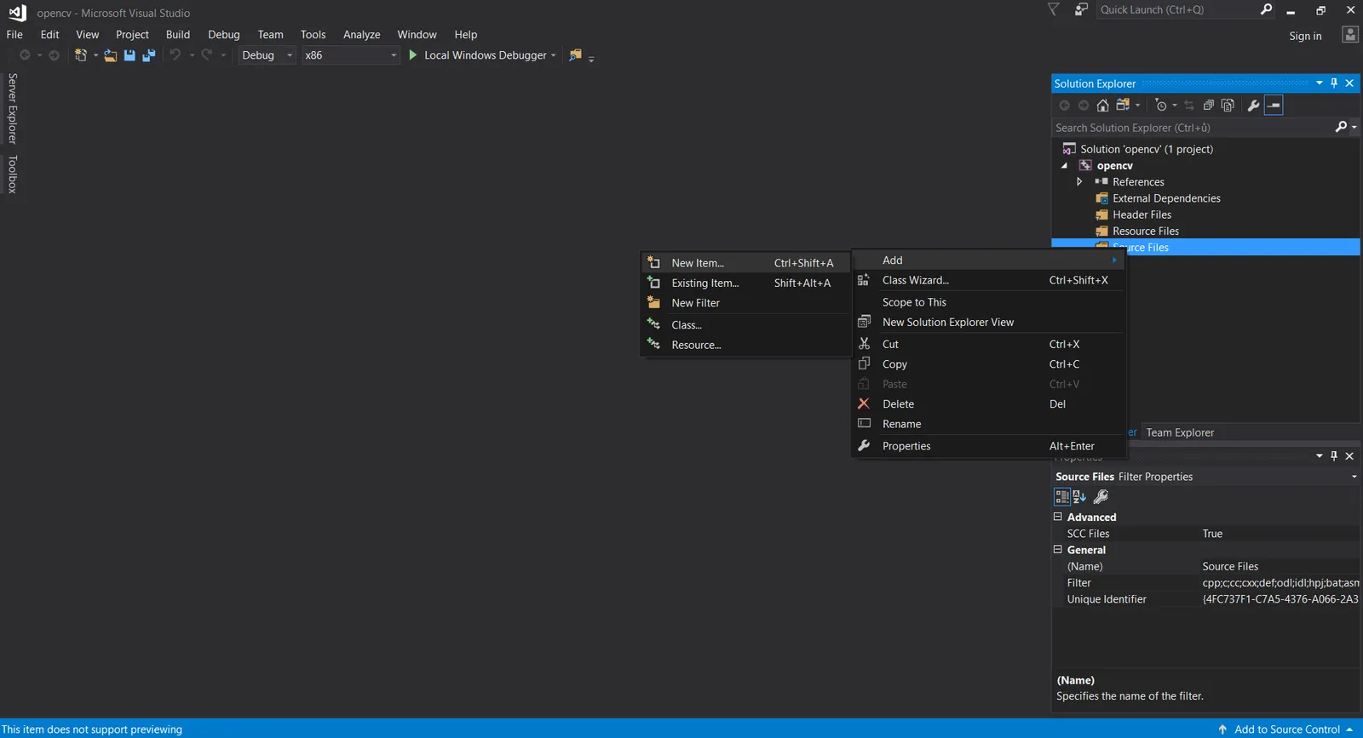
Task: Expand the References node
Action: [1079, 182]
